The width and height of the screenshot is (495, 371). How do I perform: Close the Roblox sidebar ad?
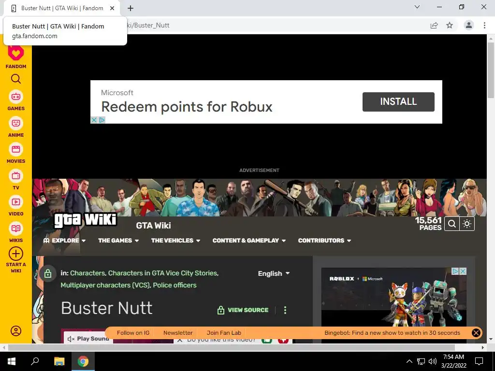pos(463,271)
